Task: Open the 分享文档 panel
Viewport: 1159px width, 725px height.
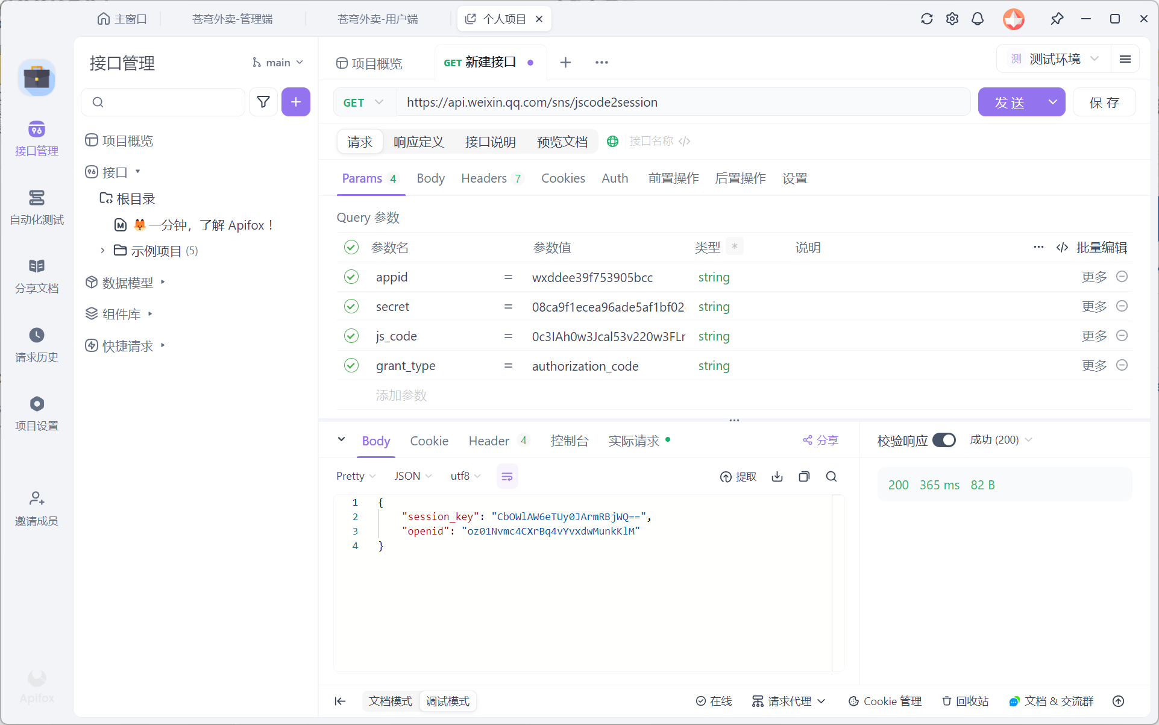Action: click(36, 276)
